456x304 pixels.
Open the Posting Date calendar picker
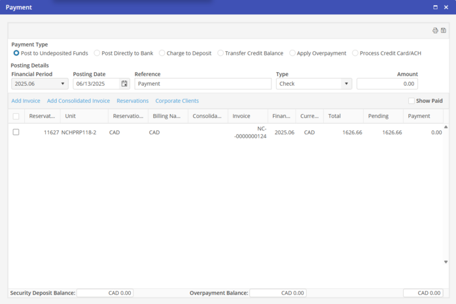click(x=124, y=84)
